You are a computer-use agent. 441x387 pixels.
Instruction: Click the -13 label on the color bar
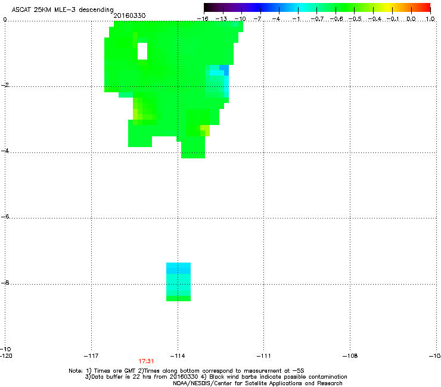[221, 19]
